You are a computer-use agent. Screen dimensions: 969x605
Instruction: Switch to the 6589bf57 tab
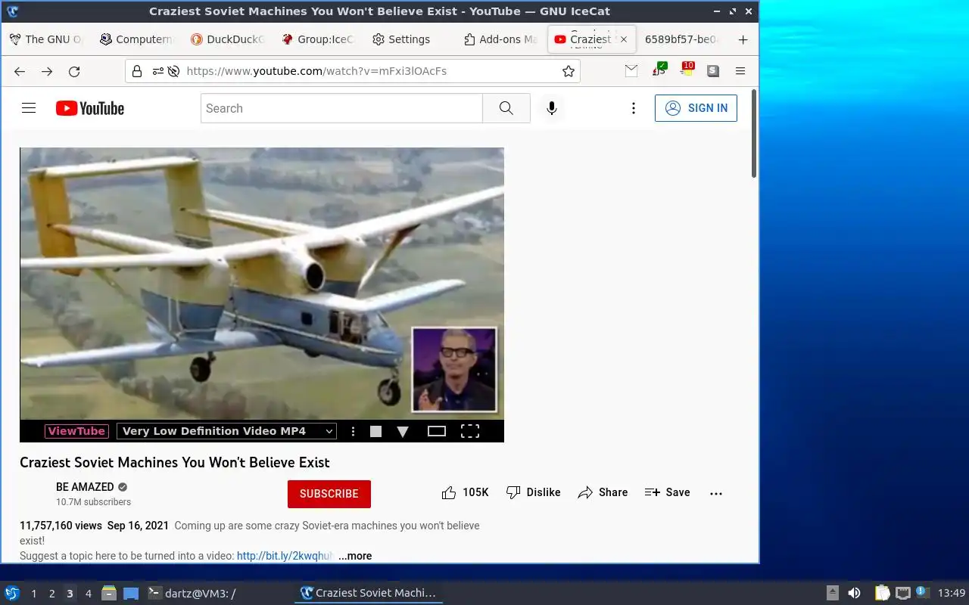[682, 39]
